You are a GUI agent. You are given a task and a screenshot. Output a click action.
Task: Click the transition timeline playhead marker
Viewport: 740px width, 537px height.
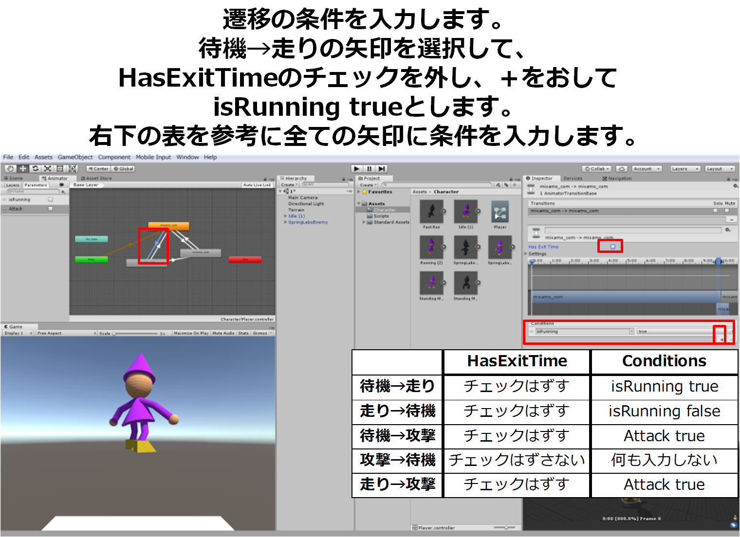tap(532, 261)
